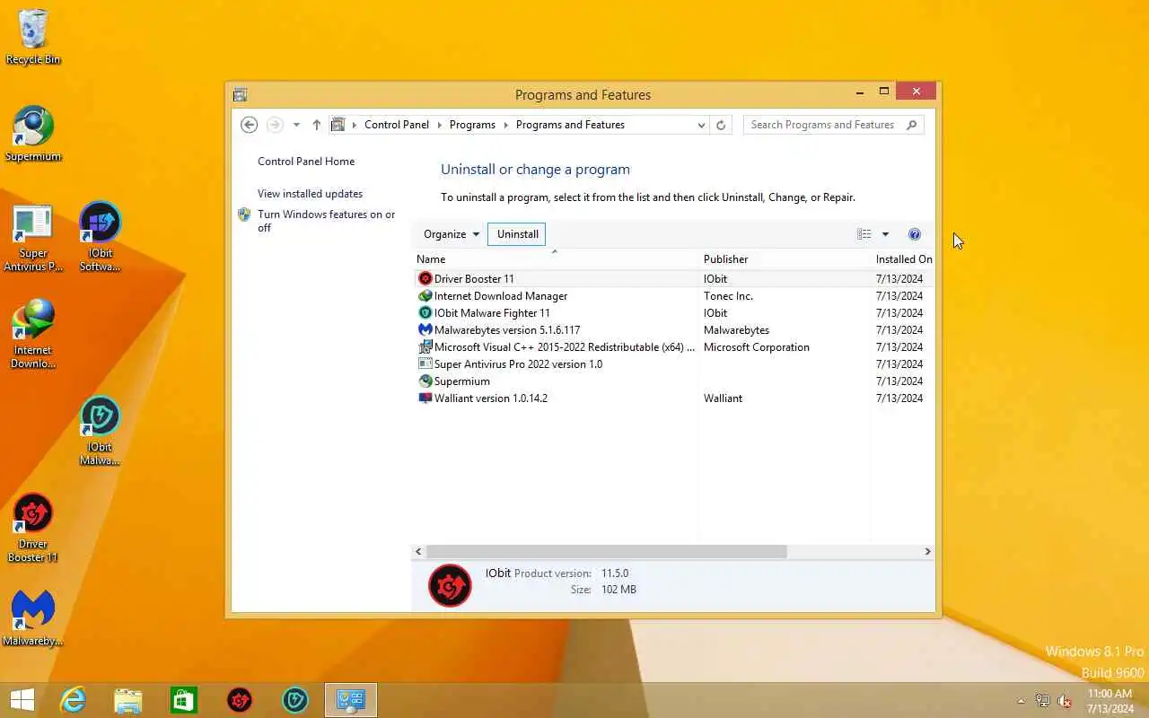Click the Windows Start button
1149x718 pixels.
[x=22, y=700]
